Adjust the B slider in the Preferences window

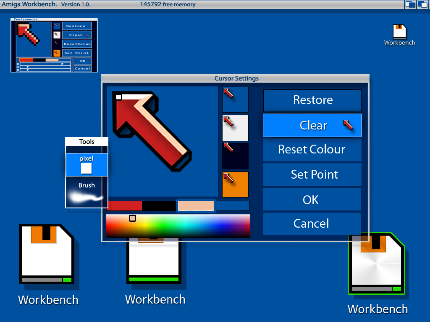coord(45,70)
